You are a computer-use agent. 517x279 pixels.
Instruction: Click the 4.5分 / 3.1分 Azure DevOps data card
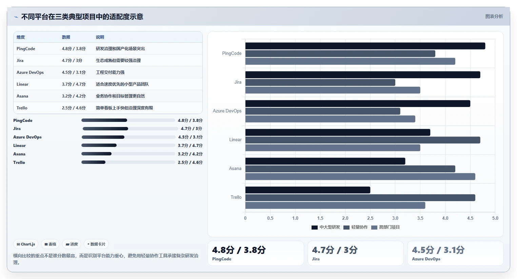click(x=455, y=253)
